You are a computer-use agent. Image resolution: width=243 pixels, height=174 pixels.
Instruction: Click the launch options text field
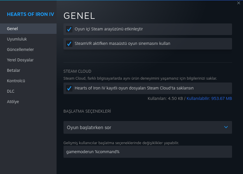click(x=147, y=152)
